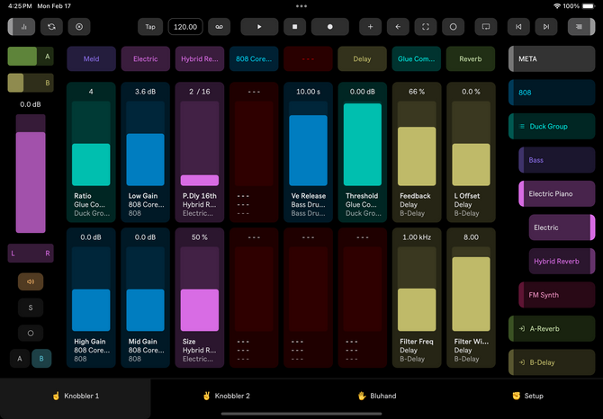Toggle the mixer panel at top left
This screenshot has height=419, width=603.
pos(22,27)
